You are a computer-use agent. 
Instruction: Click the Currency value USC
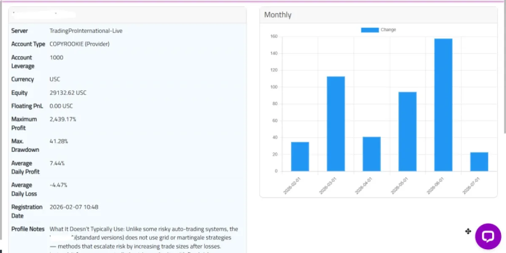[x=55, y=79]
